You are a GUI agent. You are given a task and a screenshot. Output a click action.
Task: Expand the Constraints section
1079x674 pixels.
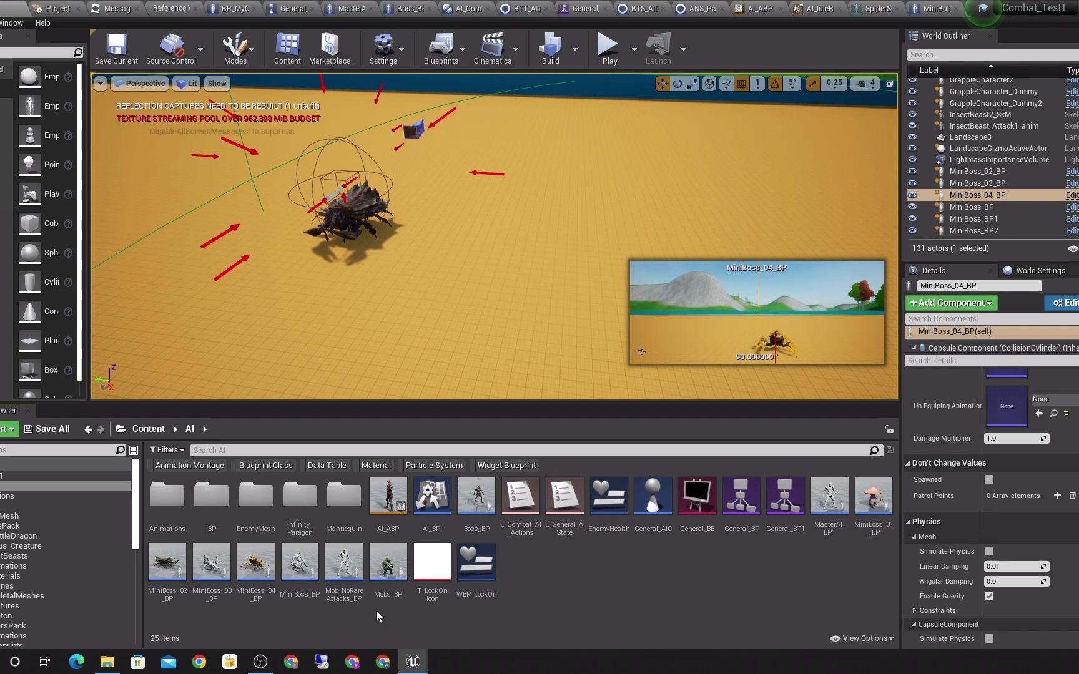coord(915,610)
